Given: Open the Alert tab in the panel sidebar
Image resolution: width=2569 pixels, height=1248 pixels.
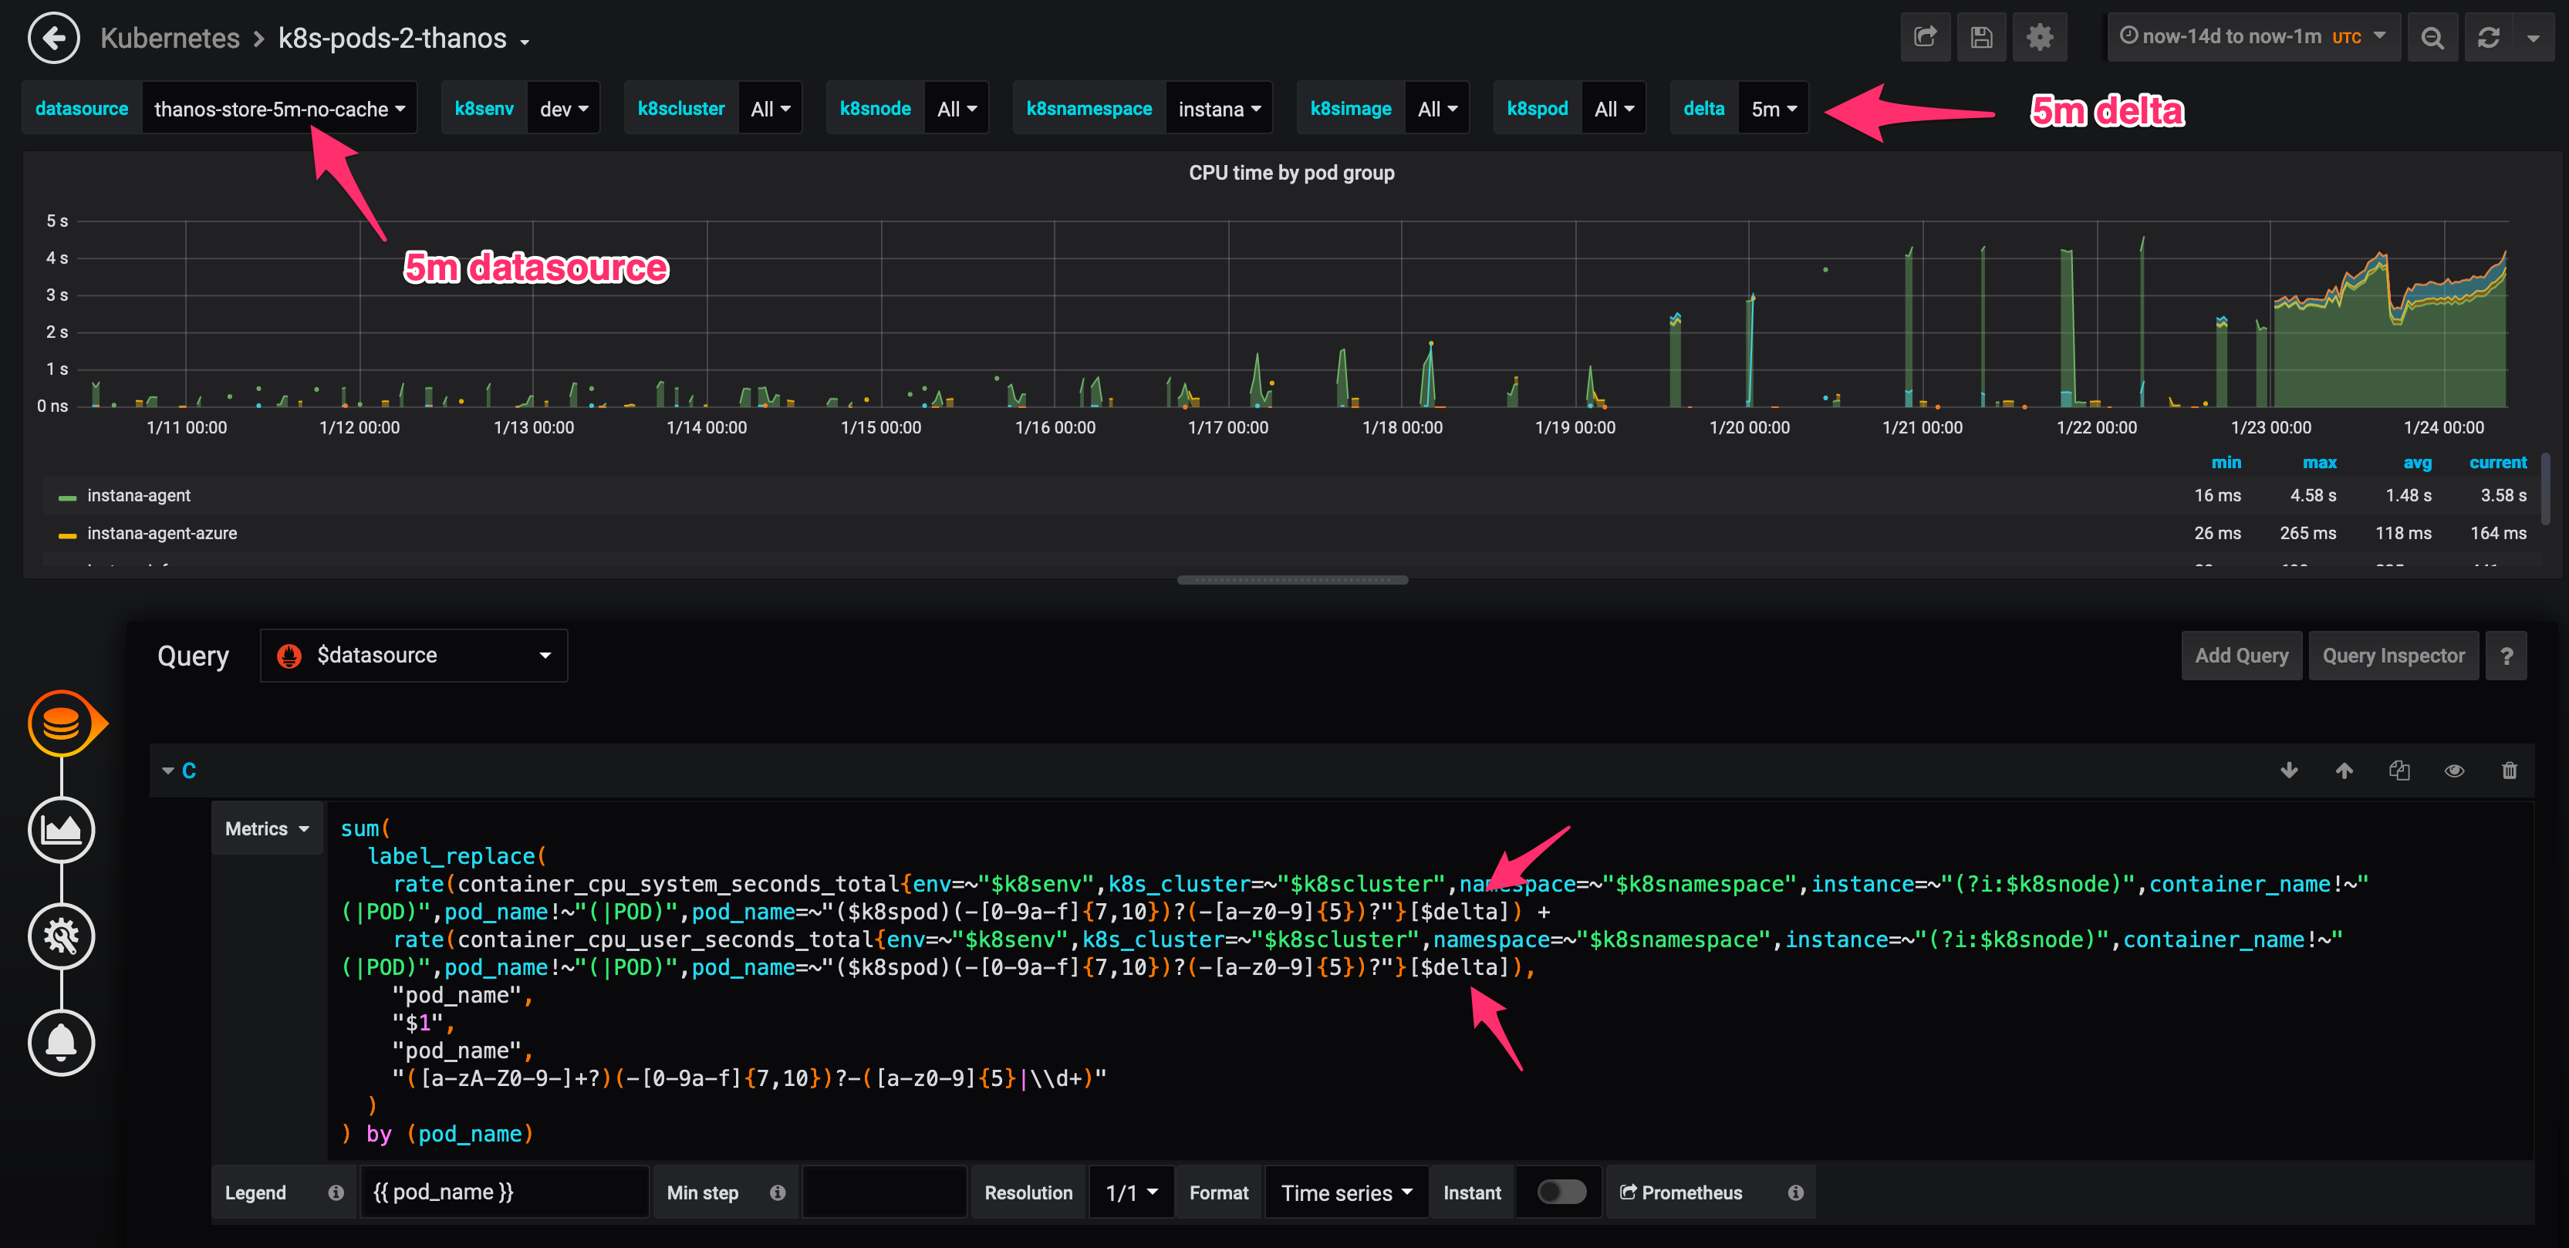Looking at the screenshot, I should pyautogui.click(x=62, y=1043).
